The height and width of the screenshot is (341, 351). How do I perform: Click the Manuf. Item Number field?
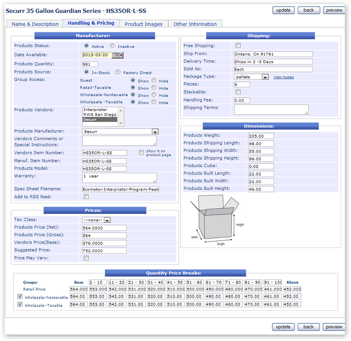pyautogui.click(x=104, y=161)
